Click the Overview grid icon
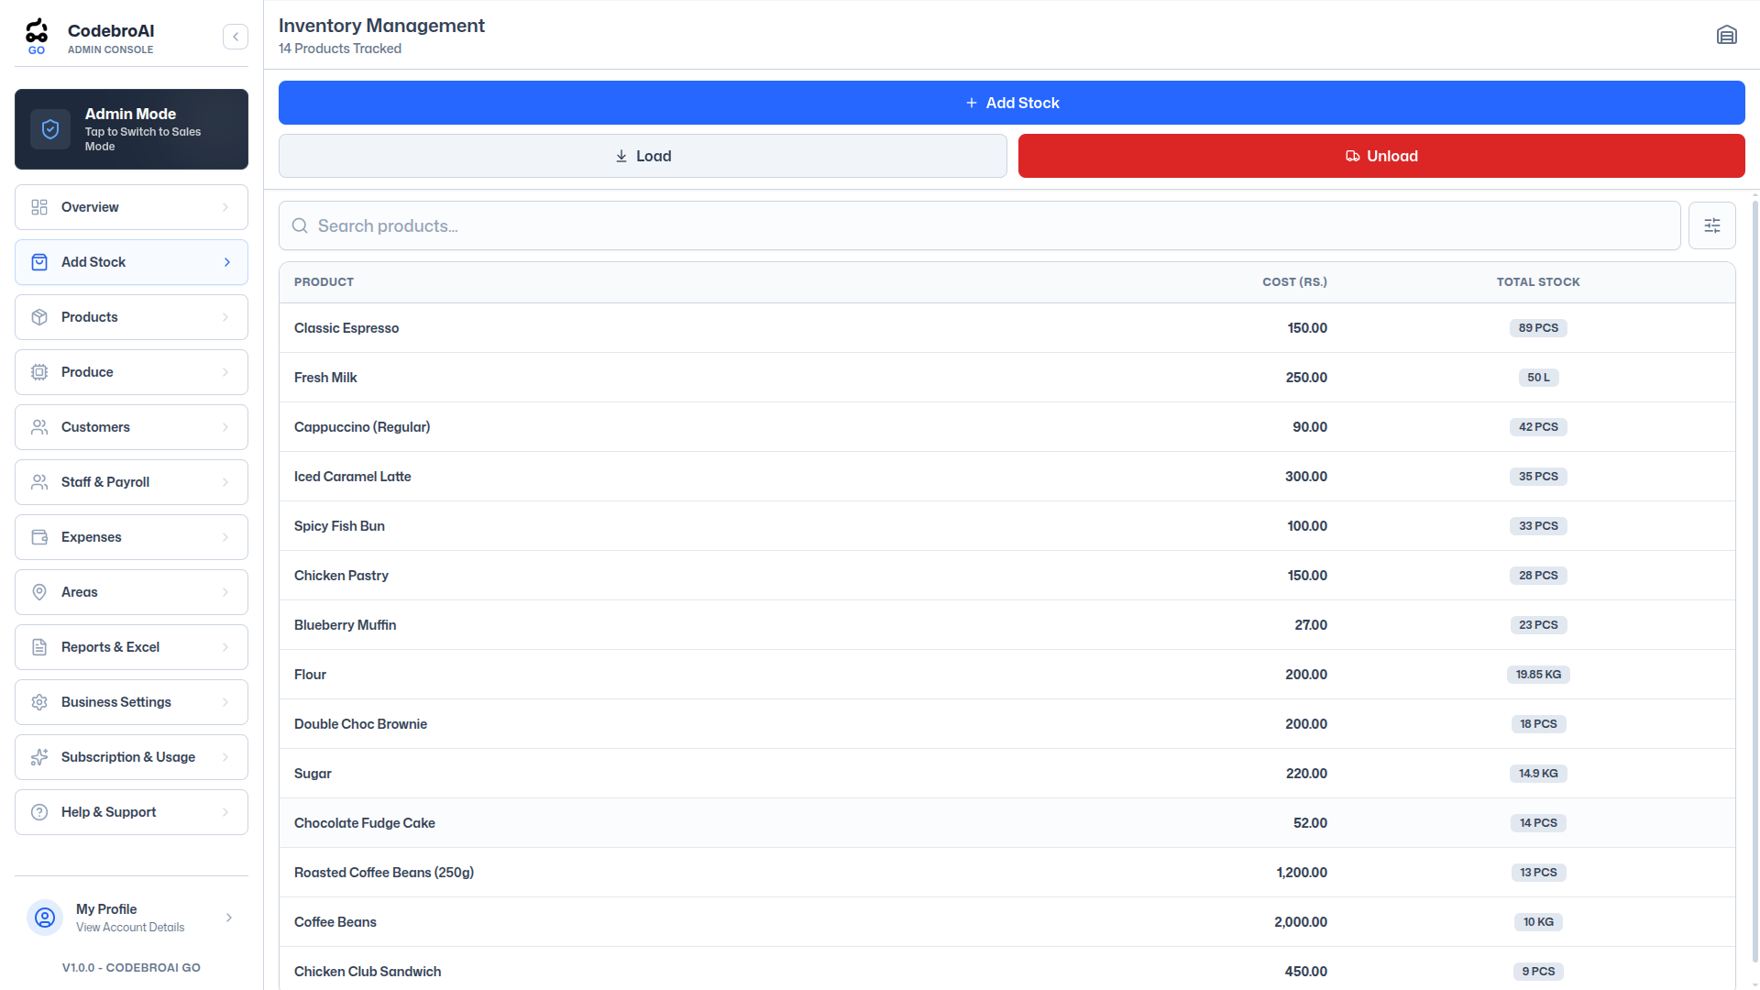1760x990 pixels. (39, 207)
